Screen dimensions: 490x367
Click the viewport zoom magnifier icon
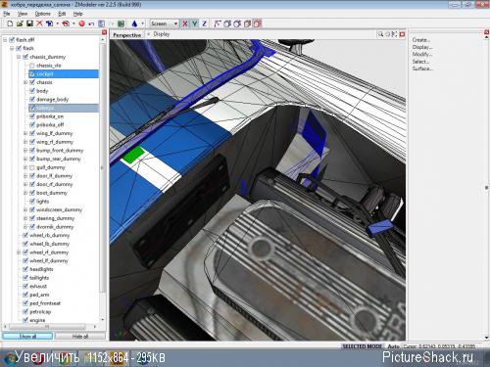point(380,34)
